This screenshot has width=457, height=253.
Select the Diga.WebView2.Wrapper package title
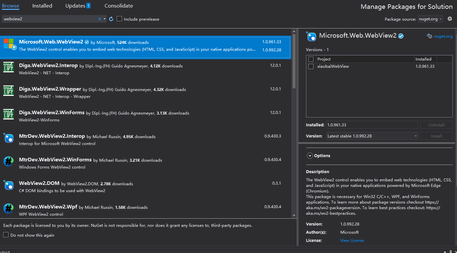[50, 89]
